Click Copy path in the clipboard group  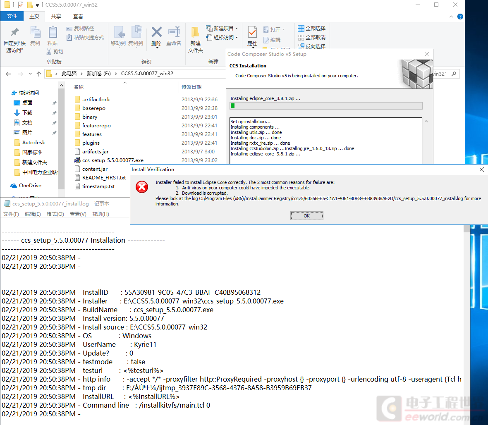(x=80, y=28)
